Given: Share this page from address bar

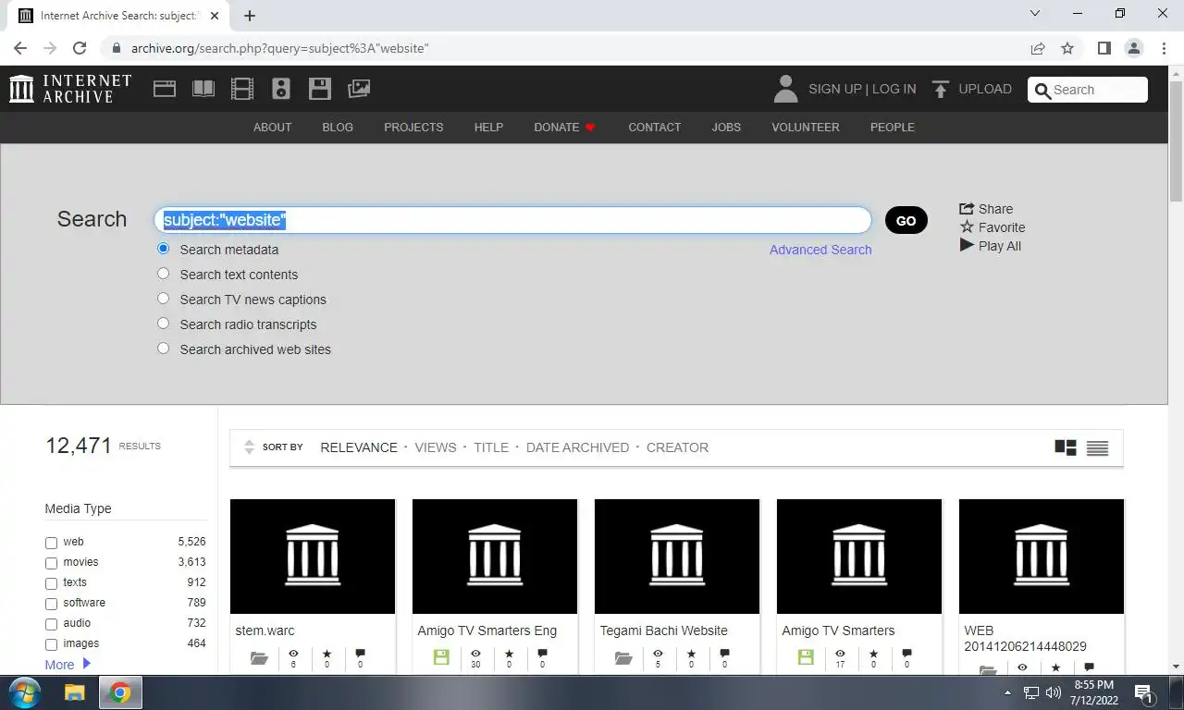Looking at the screenshot, I should click(x=1038, y=48).
